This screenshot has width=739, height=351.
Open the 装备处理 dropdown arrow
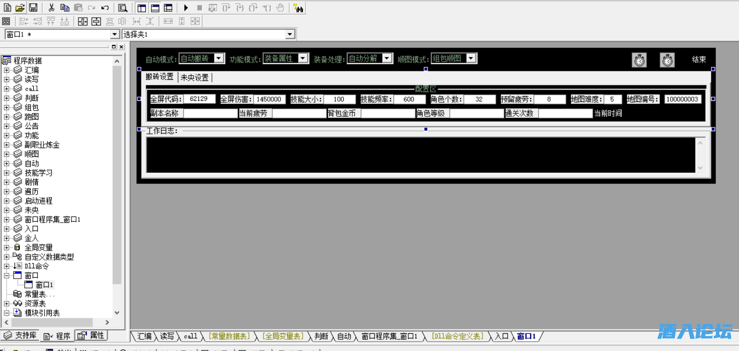(x=387, y=58)
